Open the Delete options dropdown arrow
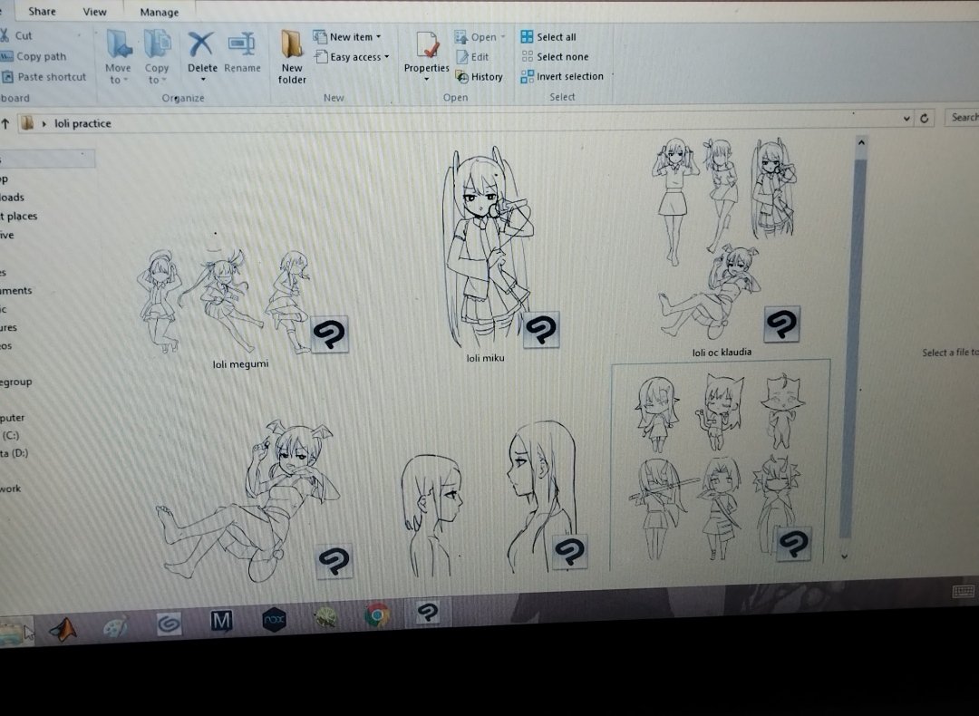 202,80
